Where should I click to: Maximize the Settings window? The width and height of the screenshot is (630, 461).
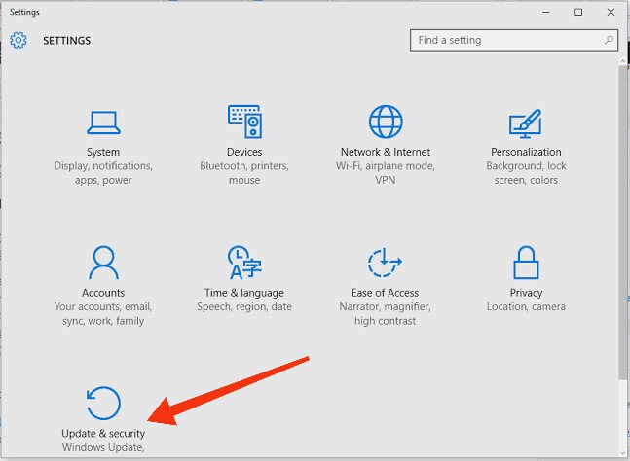[578, 12]
